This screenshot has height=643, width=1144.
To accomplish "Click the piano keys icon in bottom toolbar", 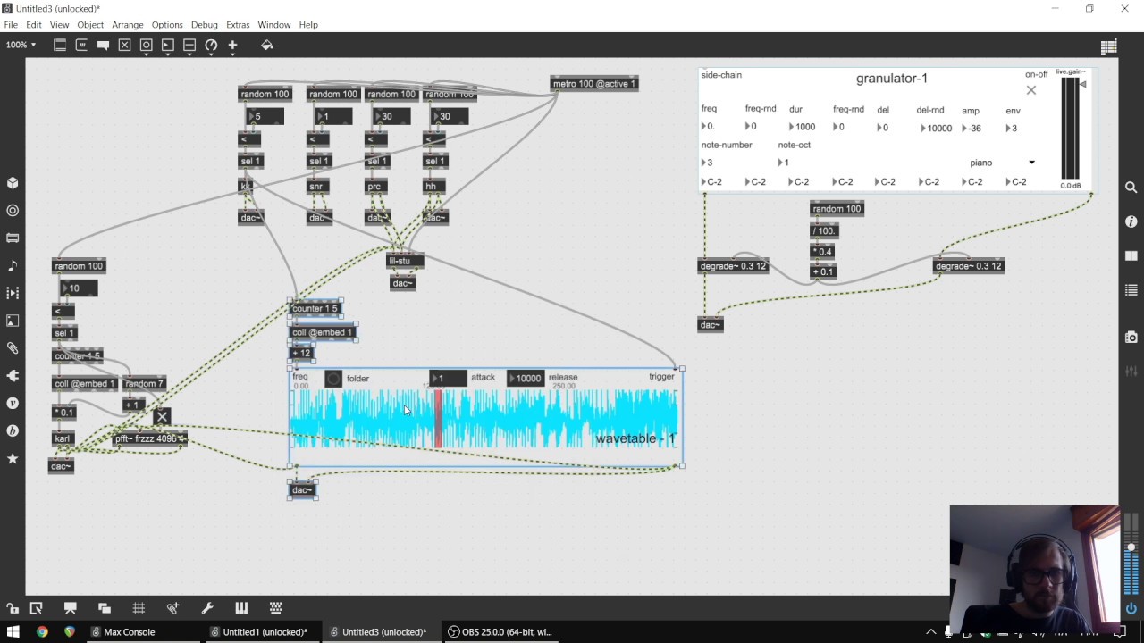I will (x=241, y=608).
